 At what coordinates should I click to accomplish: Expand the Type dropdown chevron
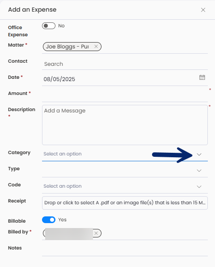point(199,170)
